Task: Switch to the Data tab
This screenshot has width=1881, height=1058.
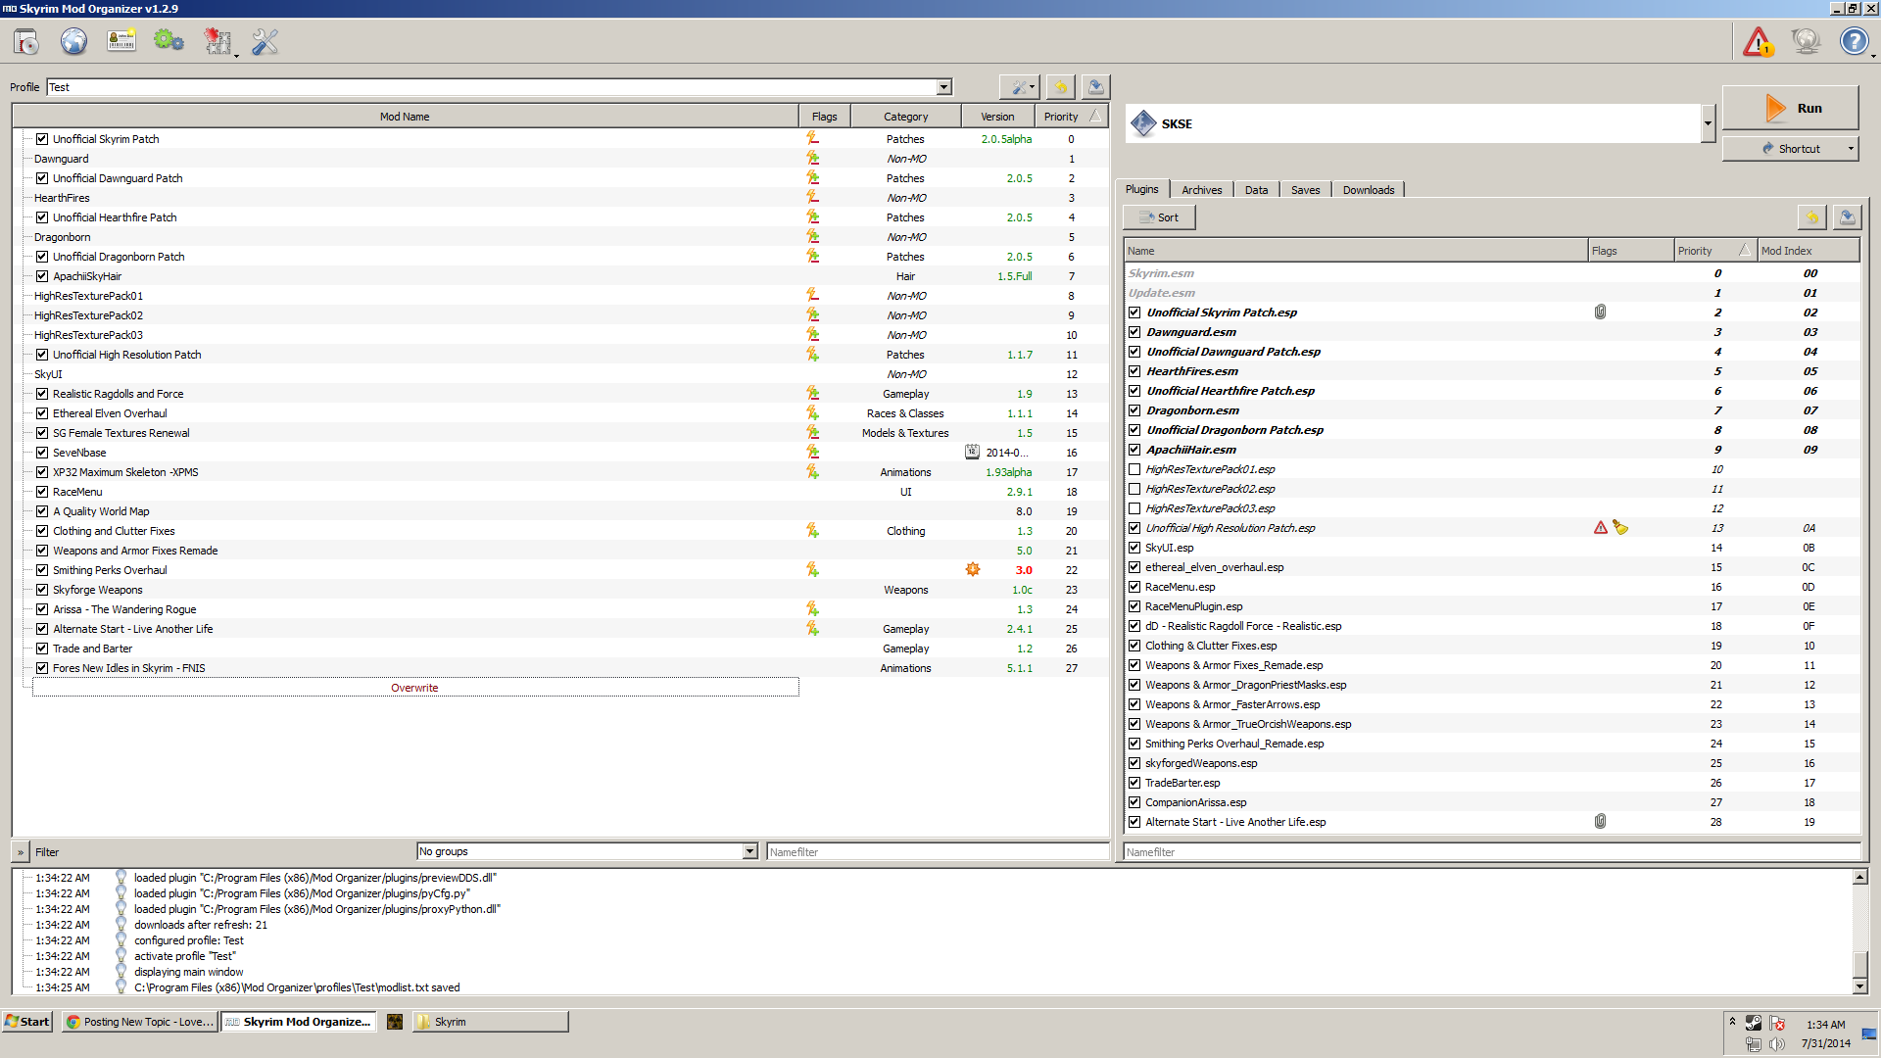Action: tap(1256, 190)
